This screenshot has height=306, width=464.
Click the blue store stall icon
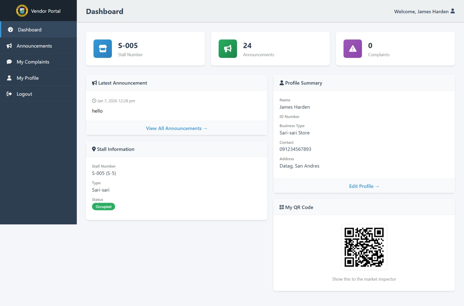[103, 49]
